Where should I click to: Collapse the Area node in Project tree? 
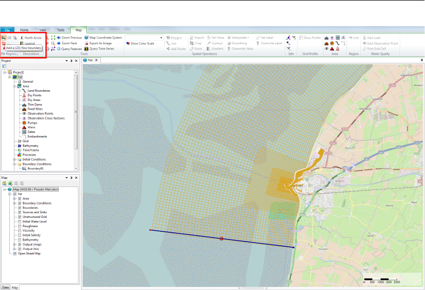click(14, 86)
